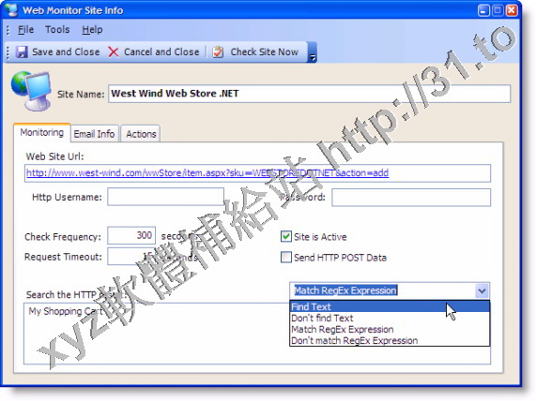536x401 pixels.
Task: Select the Monitoring tab
Action: coord(42,132)
